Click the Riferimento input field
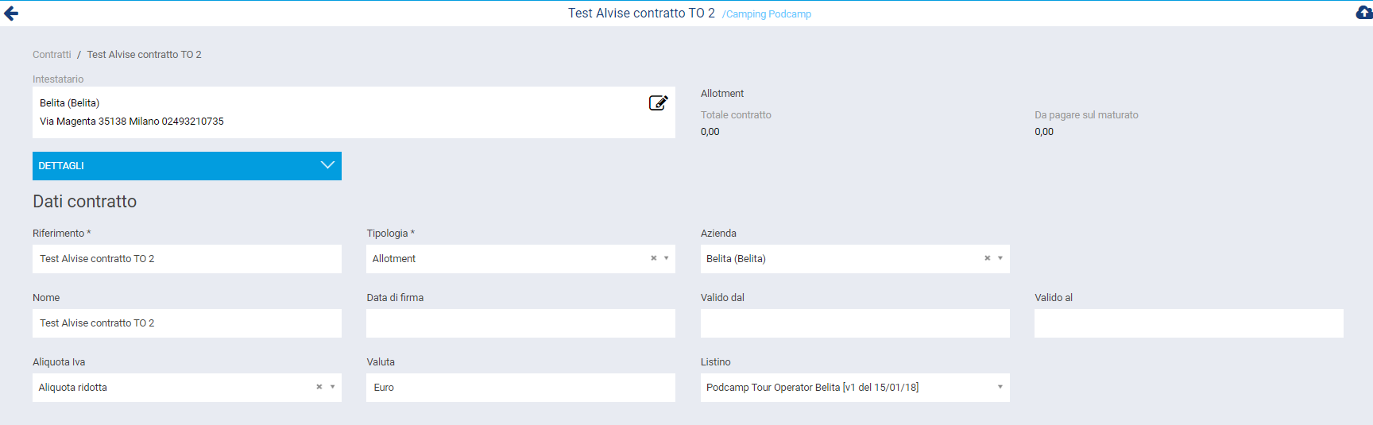The height and width of the screenshot is (425, 1373). pos(187,259)
